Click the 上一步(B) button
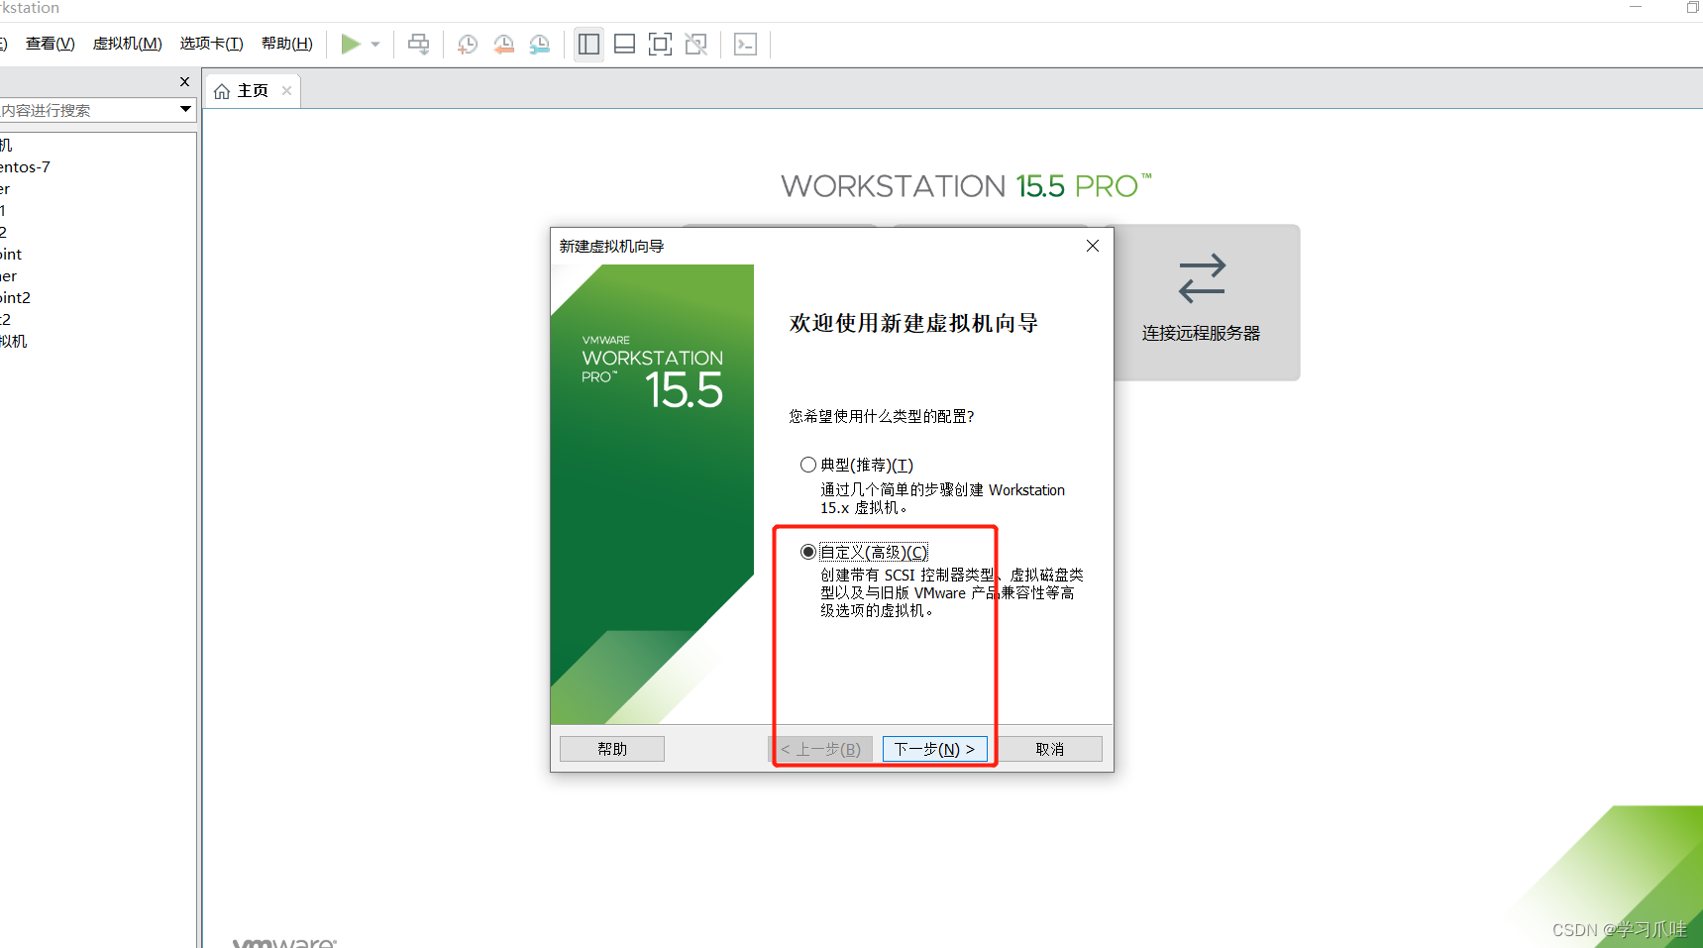Viewport: 1703px width, 948px height. click(820, 749)
